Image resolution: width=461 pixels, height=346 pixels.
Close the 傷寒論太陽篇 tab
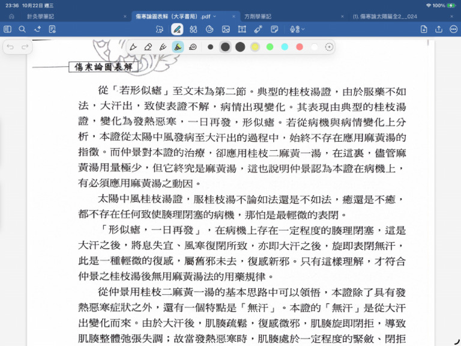[x=452, y=16]
